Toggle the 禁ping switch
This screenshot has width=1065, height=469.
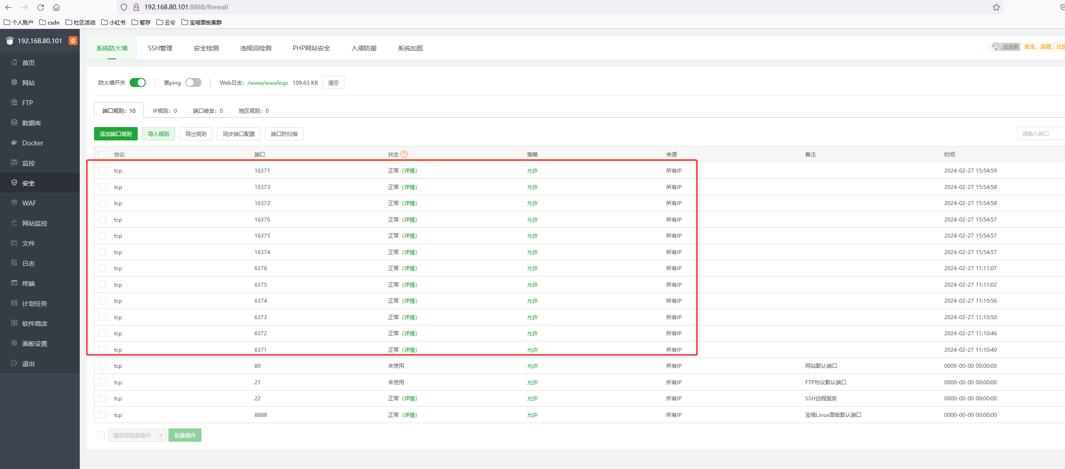193,82
